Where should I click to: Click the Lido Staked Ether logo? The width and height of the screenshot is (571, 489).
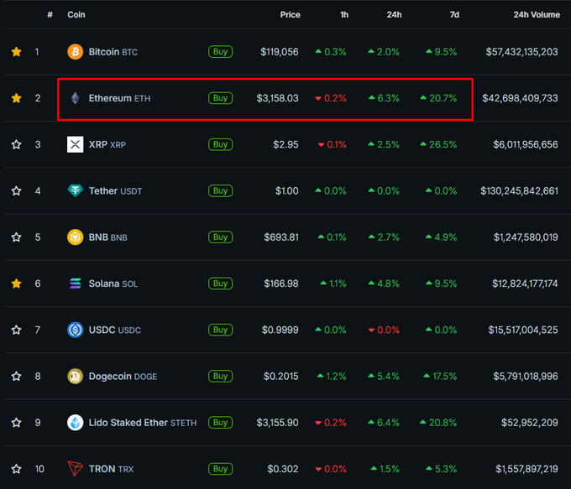coord(75,423)
